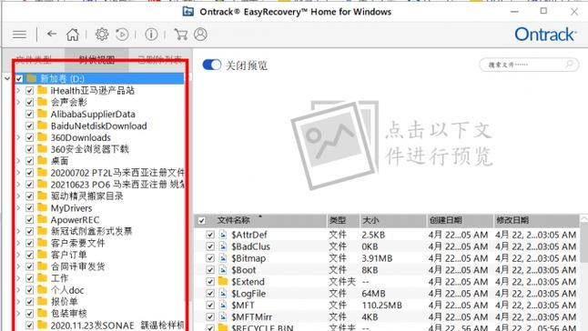Select the 合同评审发货 folder
The image size is (588, 331).
[x=77, y=266]
